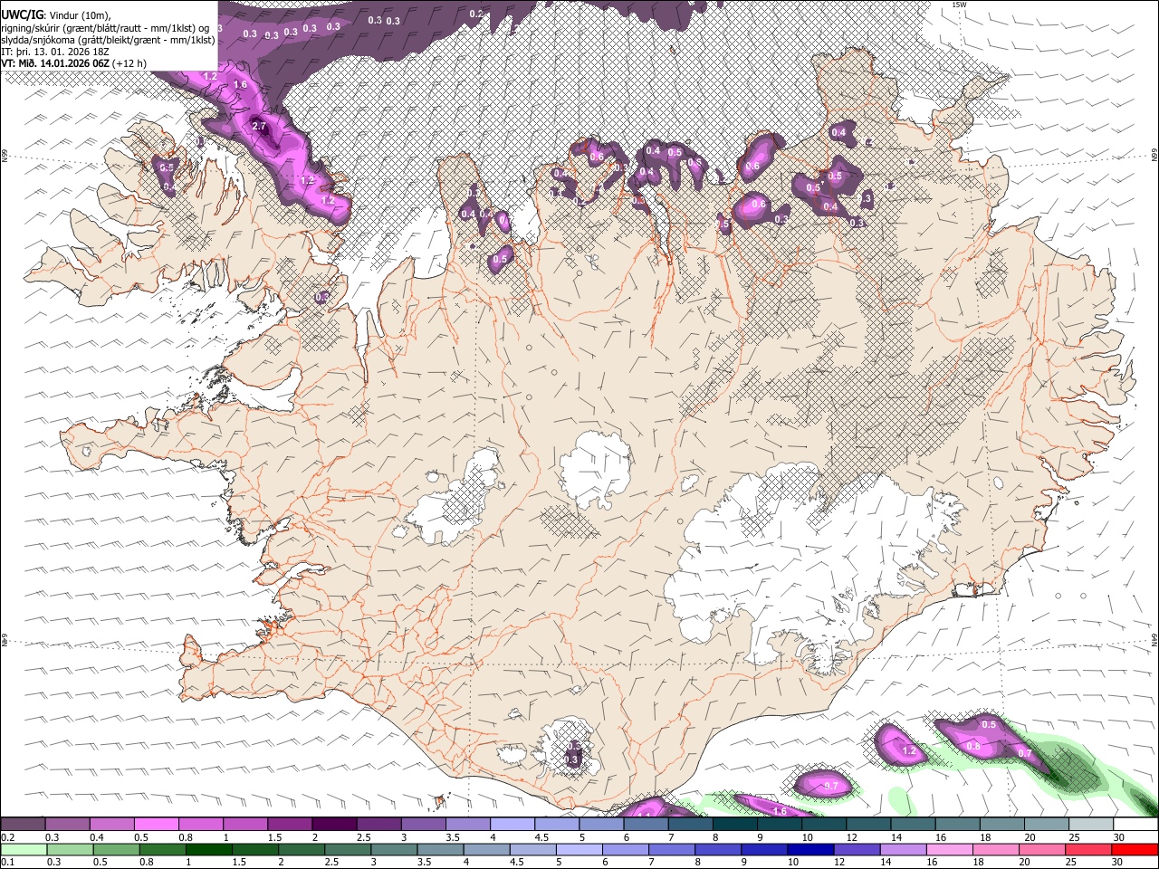
Task: Click the 12 value on the upper legend scale
Action: click(x=851, y=837)
